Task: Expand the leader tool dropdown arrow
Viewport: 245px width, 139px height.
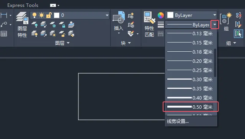Action: [x=10, y=25]
